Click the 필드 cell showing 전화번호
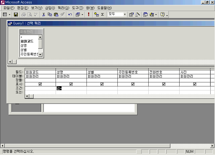Viewport: 215px width, 155px height. click(x=164, y=72)
